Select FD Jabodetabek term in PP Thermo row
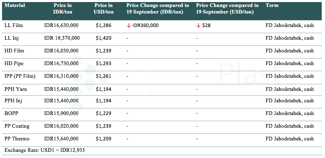 [290, 139]
